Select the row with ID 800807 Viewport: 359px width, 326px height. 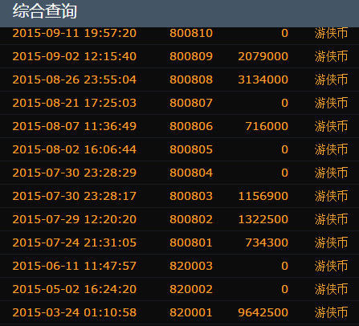[x=179, y=103]
